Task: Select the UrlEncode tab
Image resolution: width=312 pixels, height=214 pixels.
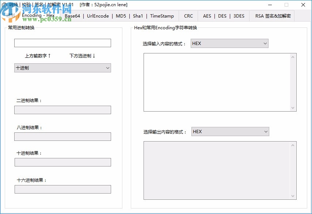Action: pyautogui.click(x=98, y=16)
